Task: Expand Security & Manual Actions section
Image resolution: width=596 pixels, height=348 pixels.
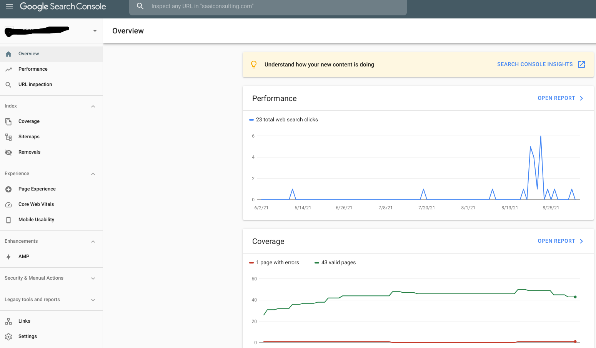Action: click(93, 278)
